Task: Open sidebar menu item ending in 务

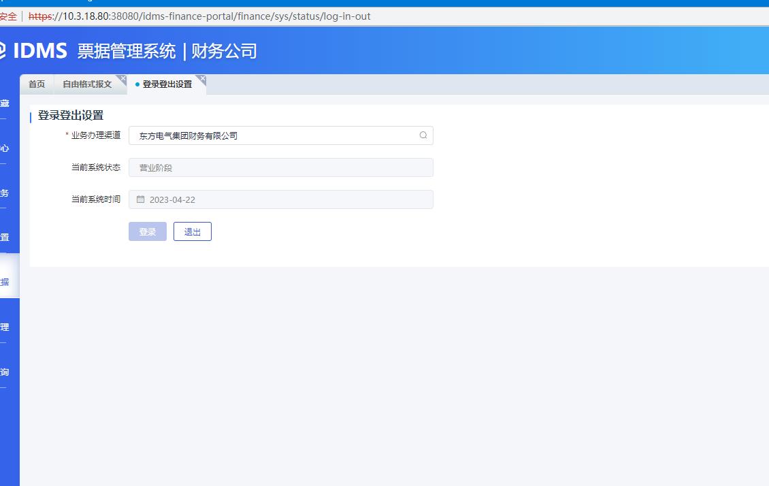Action: [x=5, y=193]
